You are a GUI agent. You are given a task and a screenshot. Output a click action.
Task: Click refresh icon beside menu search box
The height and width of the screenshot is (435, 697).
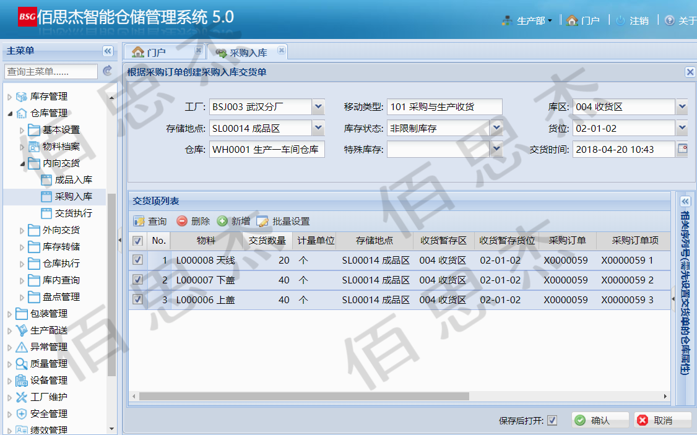coord(108,71)
